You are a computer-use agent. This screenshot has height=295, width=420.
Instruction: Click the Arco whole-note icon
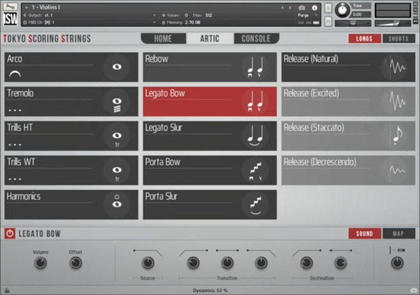coord(117,67)
